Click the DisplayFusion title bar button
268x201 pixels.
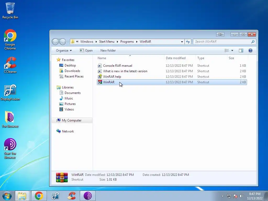coord(220,34)
